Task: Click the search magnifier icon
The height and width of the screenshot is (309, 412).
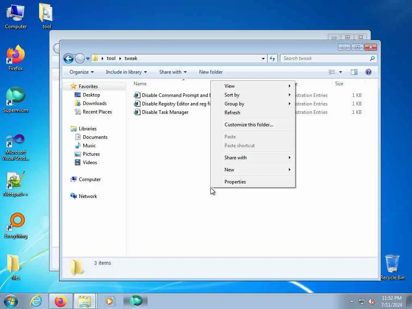Action: pyautogui.click(x=372, y=58)
